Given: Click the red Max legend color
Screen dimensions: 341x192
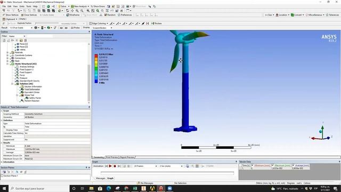Looking at the screenshot, I should tap(96, 56).
